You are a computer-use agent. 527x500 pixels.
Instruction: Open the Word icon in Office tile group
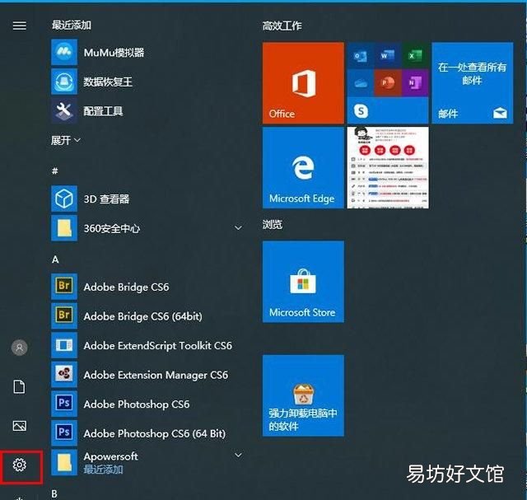(388, 56)
